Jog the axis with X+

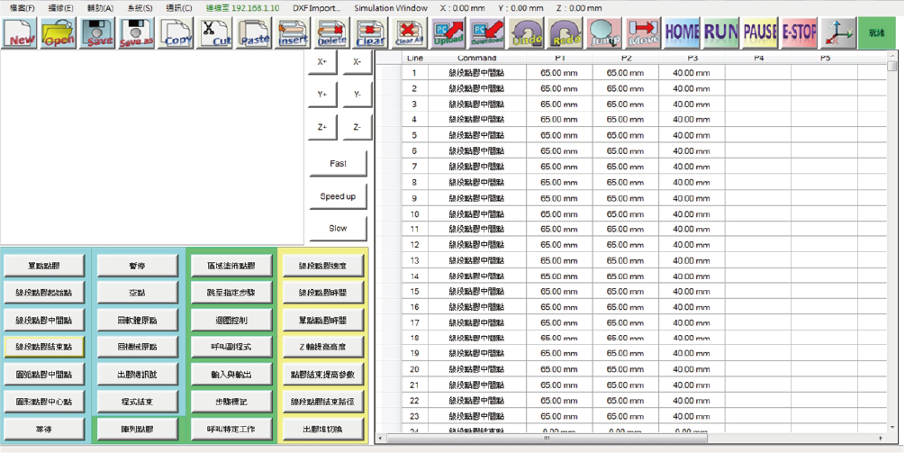pos(322,62)
